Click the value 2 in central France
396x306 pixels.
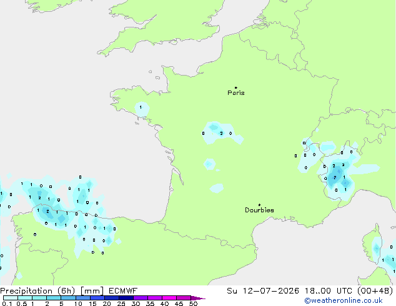[221, 133]
